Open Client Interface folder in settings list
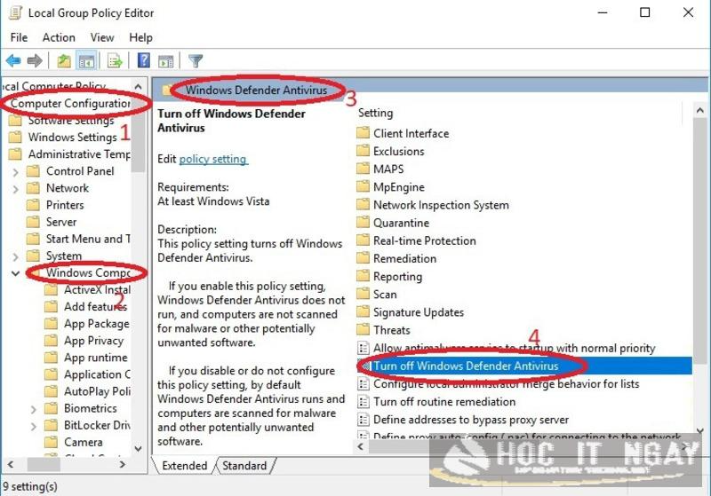The image size is (711, 496). click(x=403, y=133)
